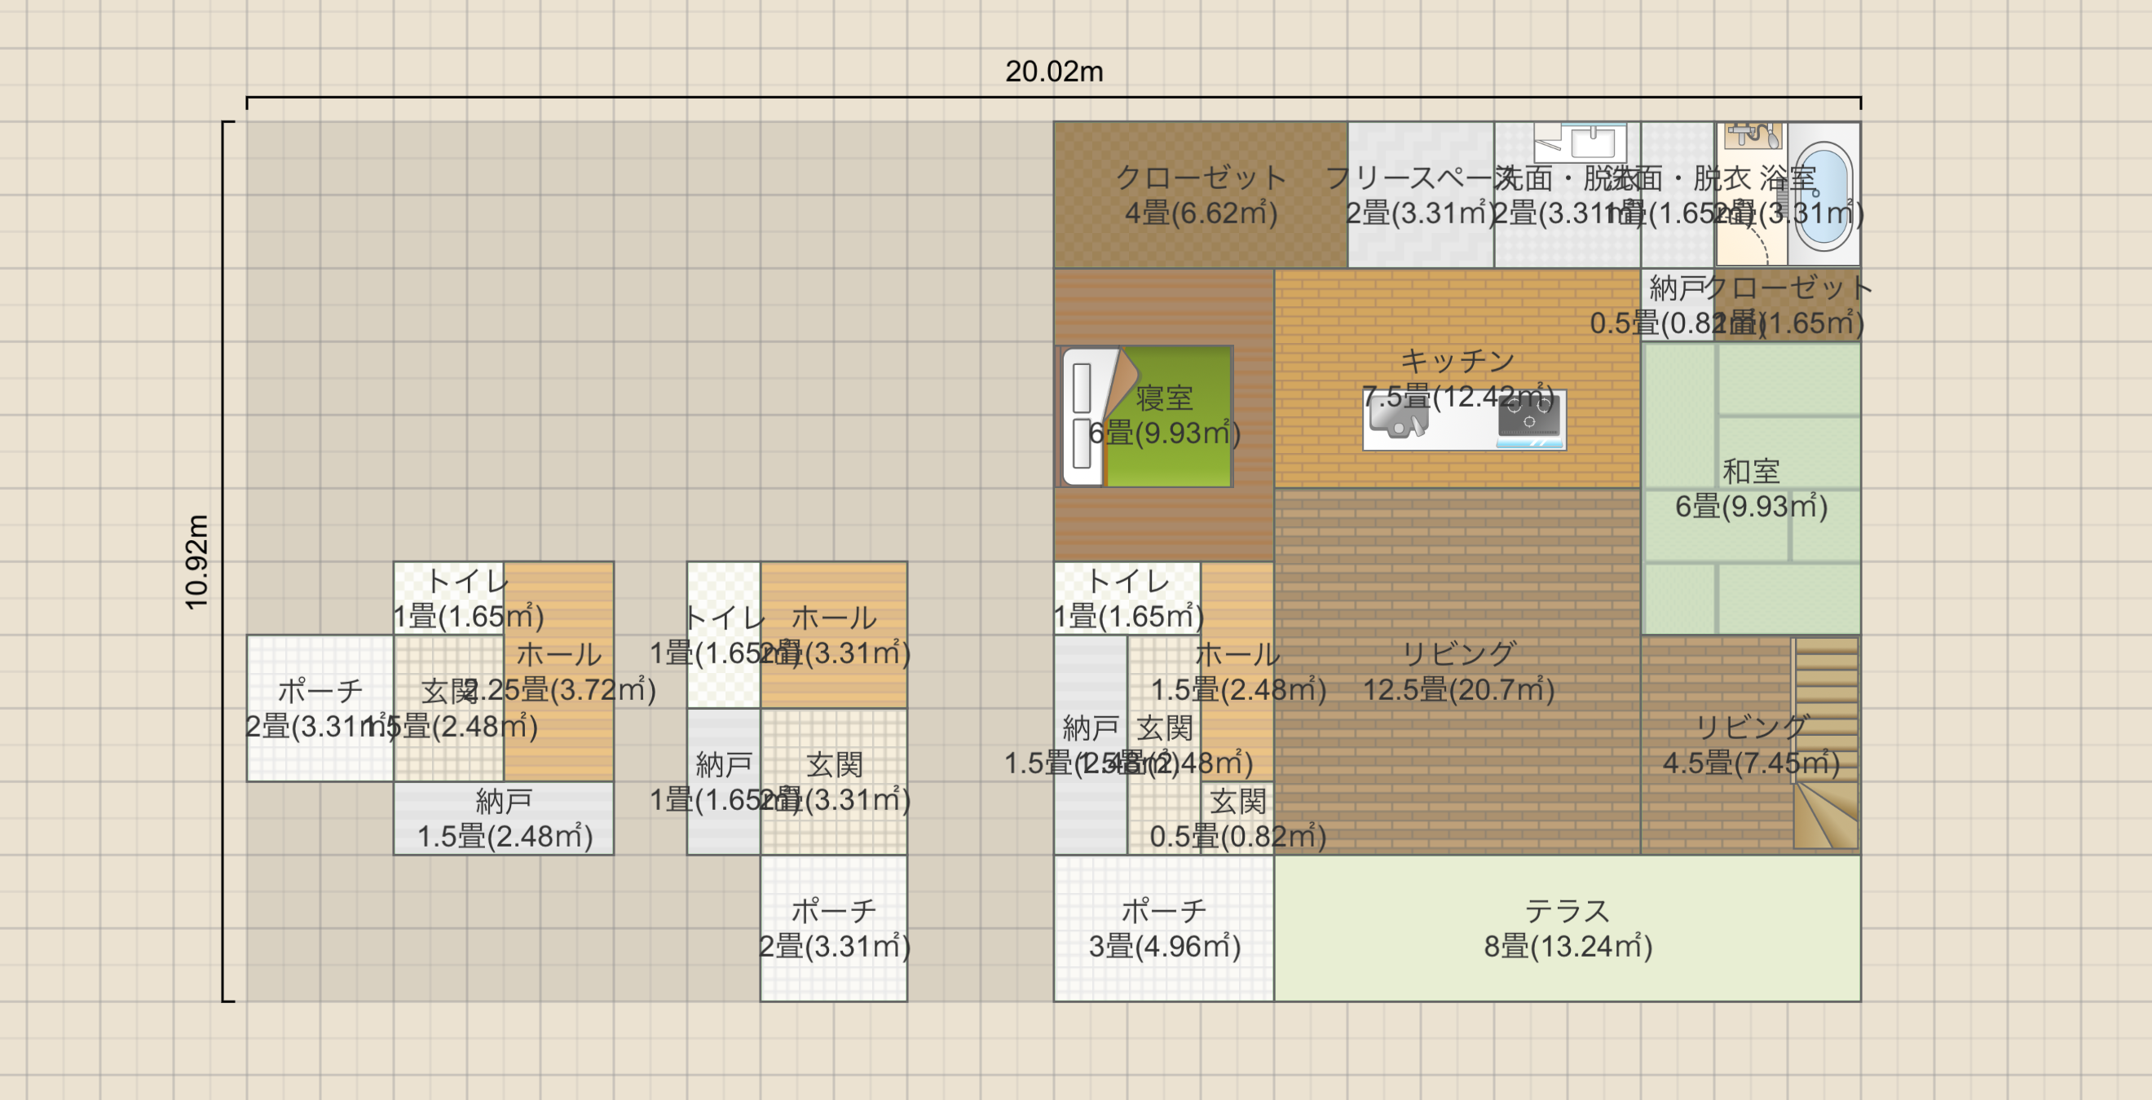This screenshot has height=1100, width=2152.
Task: Select the 納戸 1畳 room in middle block
Action: click(724, 781)
